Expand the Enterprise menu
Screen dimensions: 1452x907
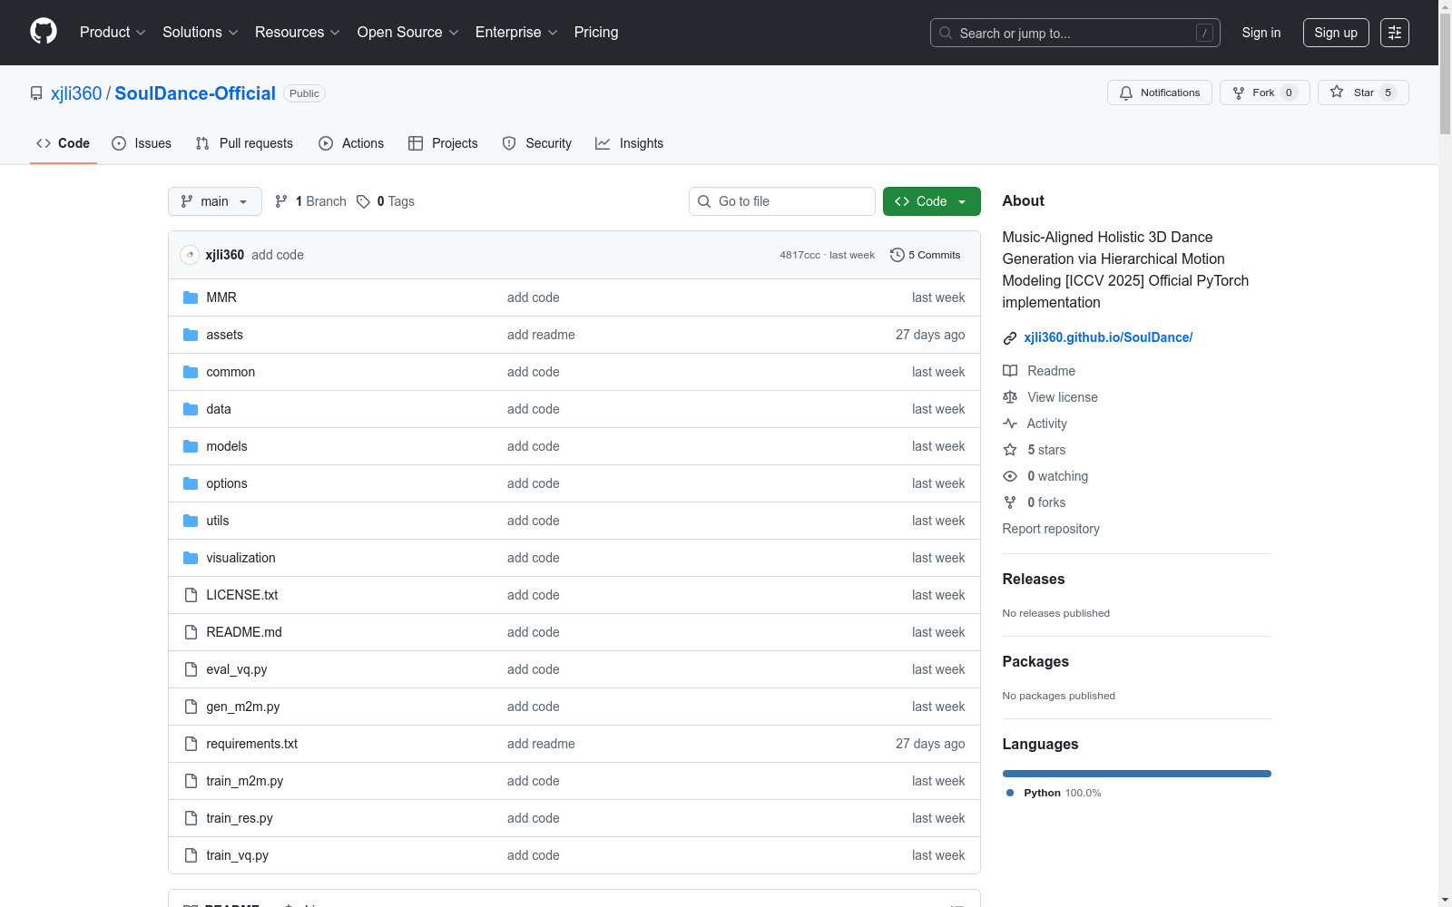pos(516,33)
